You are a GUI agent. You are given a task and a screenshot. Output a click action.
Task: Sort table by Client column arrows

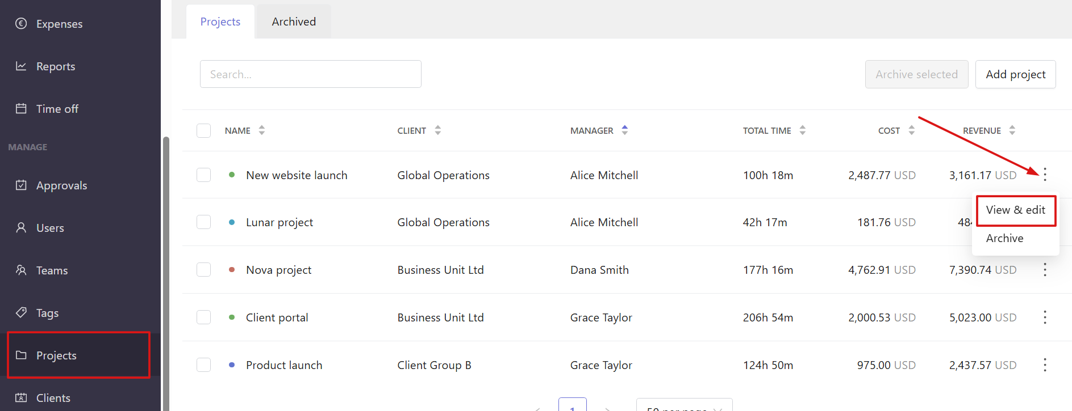pyautogui.click(x=438, y=130)
